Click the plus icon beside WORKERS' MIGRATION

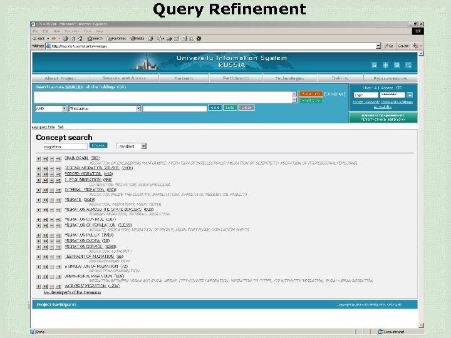39,287
